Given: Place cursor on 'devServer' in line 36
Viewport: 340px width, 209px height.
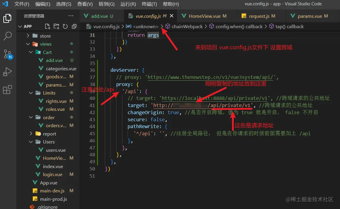Looking at the screenshot, I should pyautogui.click(x=123, y=70).
